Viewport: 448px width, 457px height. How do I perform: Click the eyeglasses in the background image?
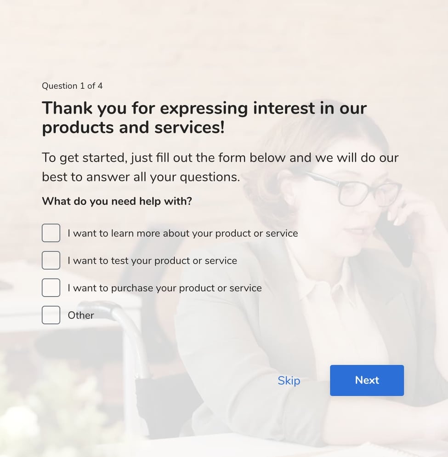pos(358,189)
